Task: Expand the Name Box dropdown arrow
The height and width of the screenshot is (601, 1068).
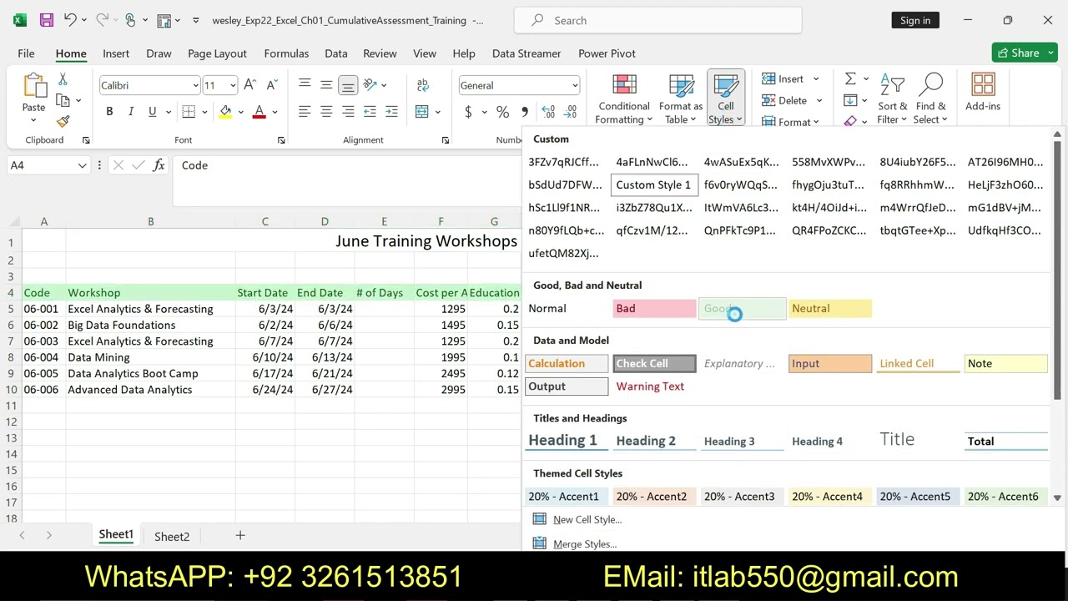Action: pyautogui.click(x=82, y=165)
